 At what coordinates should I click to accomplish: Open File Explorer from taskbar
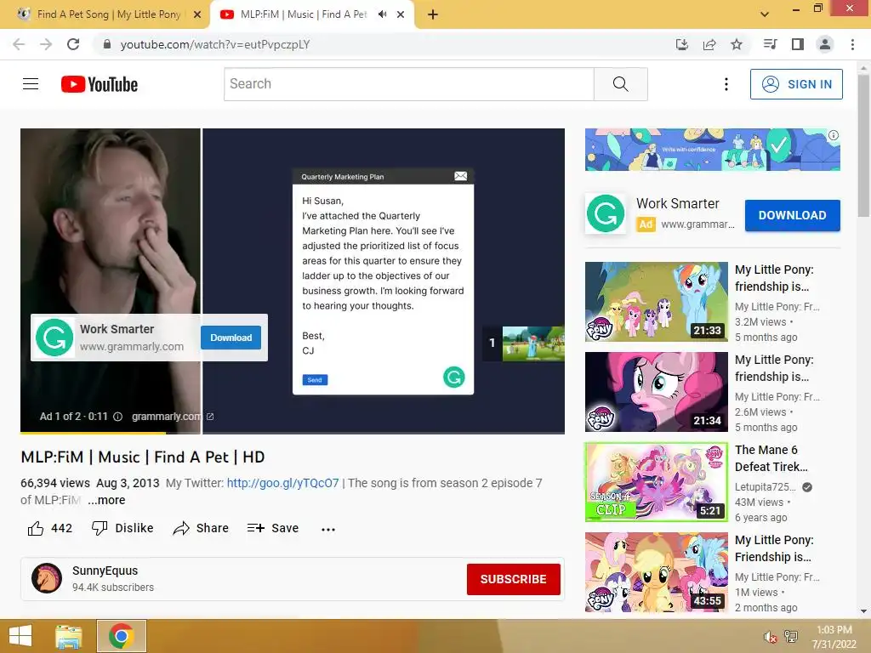click(x=69, y=636)
